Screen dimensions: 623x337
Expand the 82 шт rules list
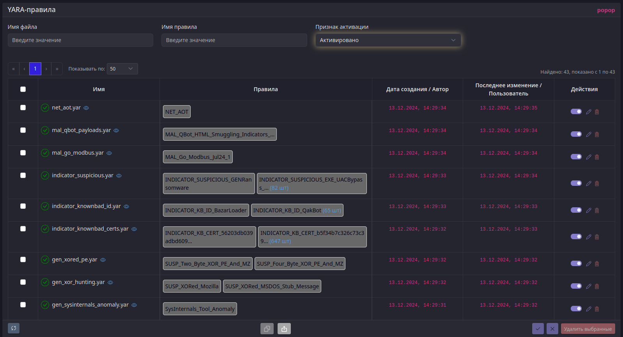tap(279, 188)
